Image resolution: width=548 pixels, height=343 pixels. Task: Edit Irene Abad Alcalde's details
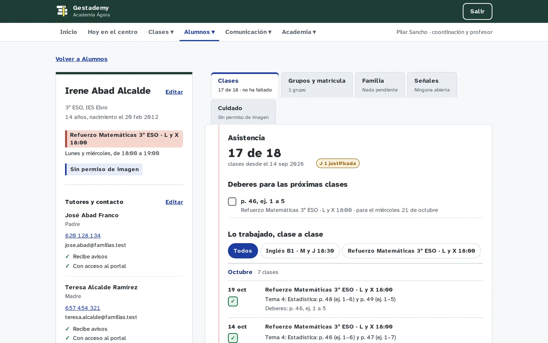[174, 92]
